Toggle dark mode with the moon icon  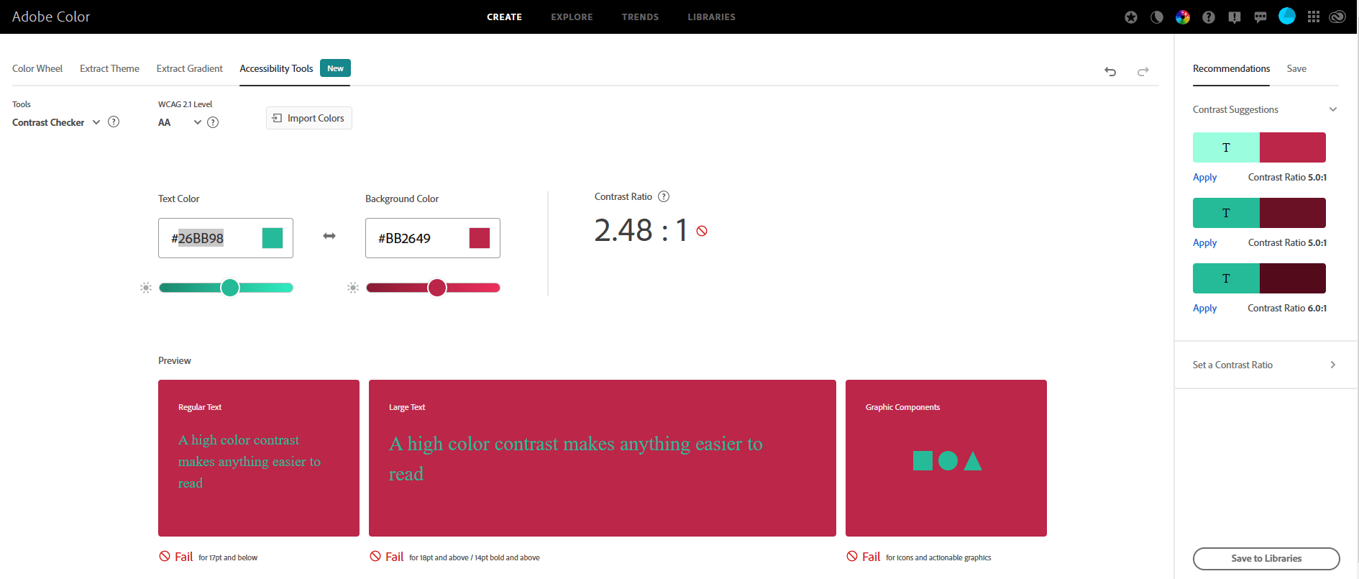coord(1157,17)
